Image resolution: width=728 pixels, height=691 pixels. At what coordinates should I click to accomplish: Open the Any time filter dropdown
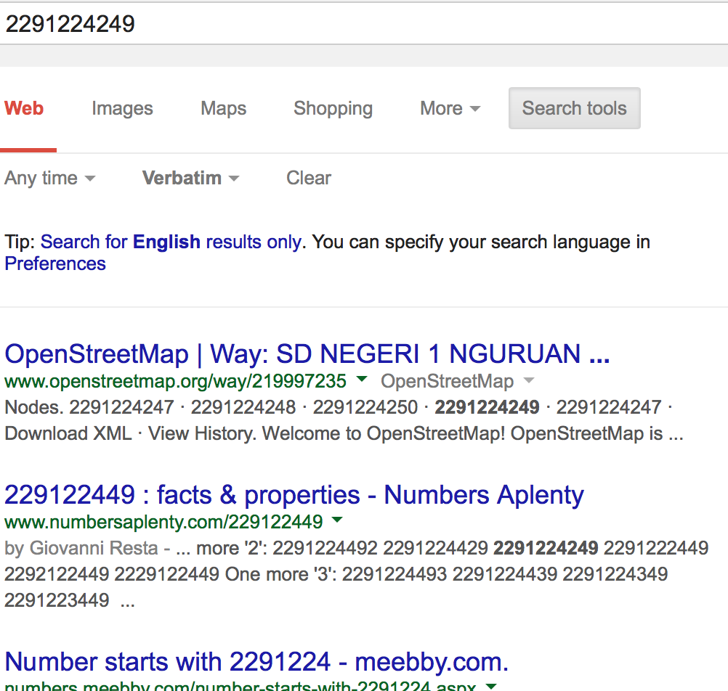(x=49, y=178)
